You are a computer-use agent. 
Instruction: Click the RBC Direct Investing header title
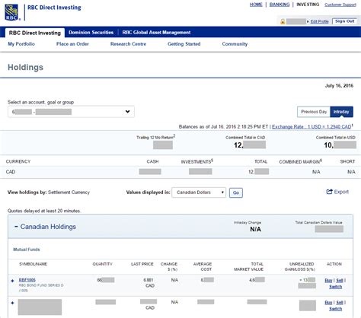tap(54, 8)
